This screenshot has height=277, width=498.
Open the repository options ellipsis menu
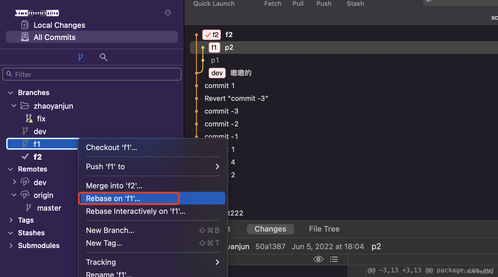click(x=168, y=12)
